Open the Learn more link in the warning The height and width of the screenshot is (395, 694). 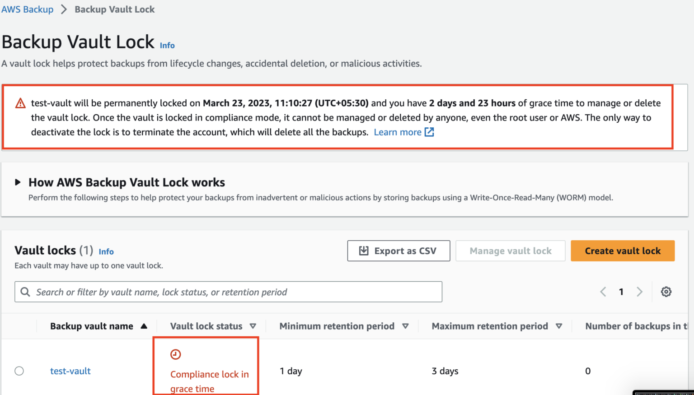coord(398,132)
